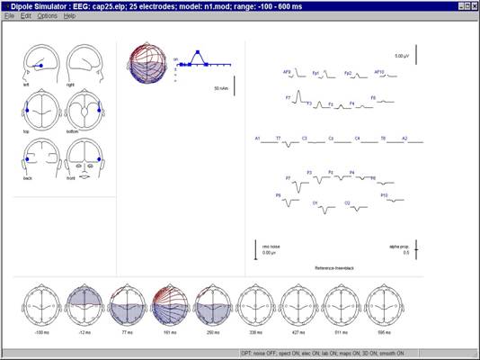Click the large 3D scalp map
The image size is (480, 360).
147,63
